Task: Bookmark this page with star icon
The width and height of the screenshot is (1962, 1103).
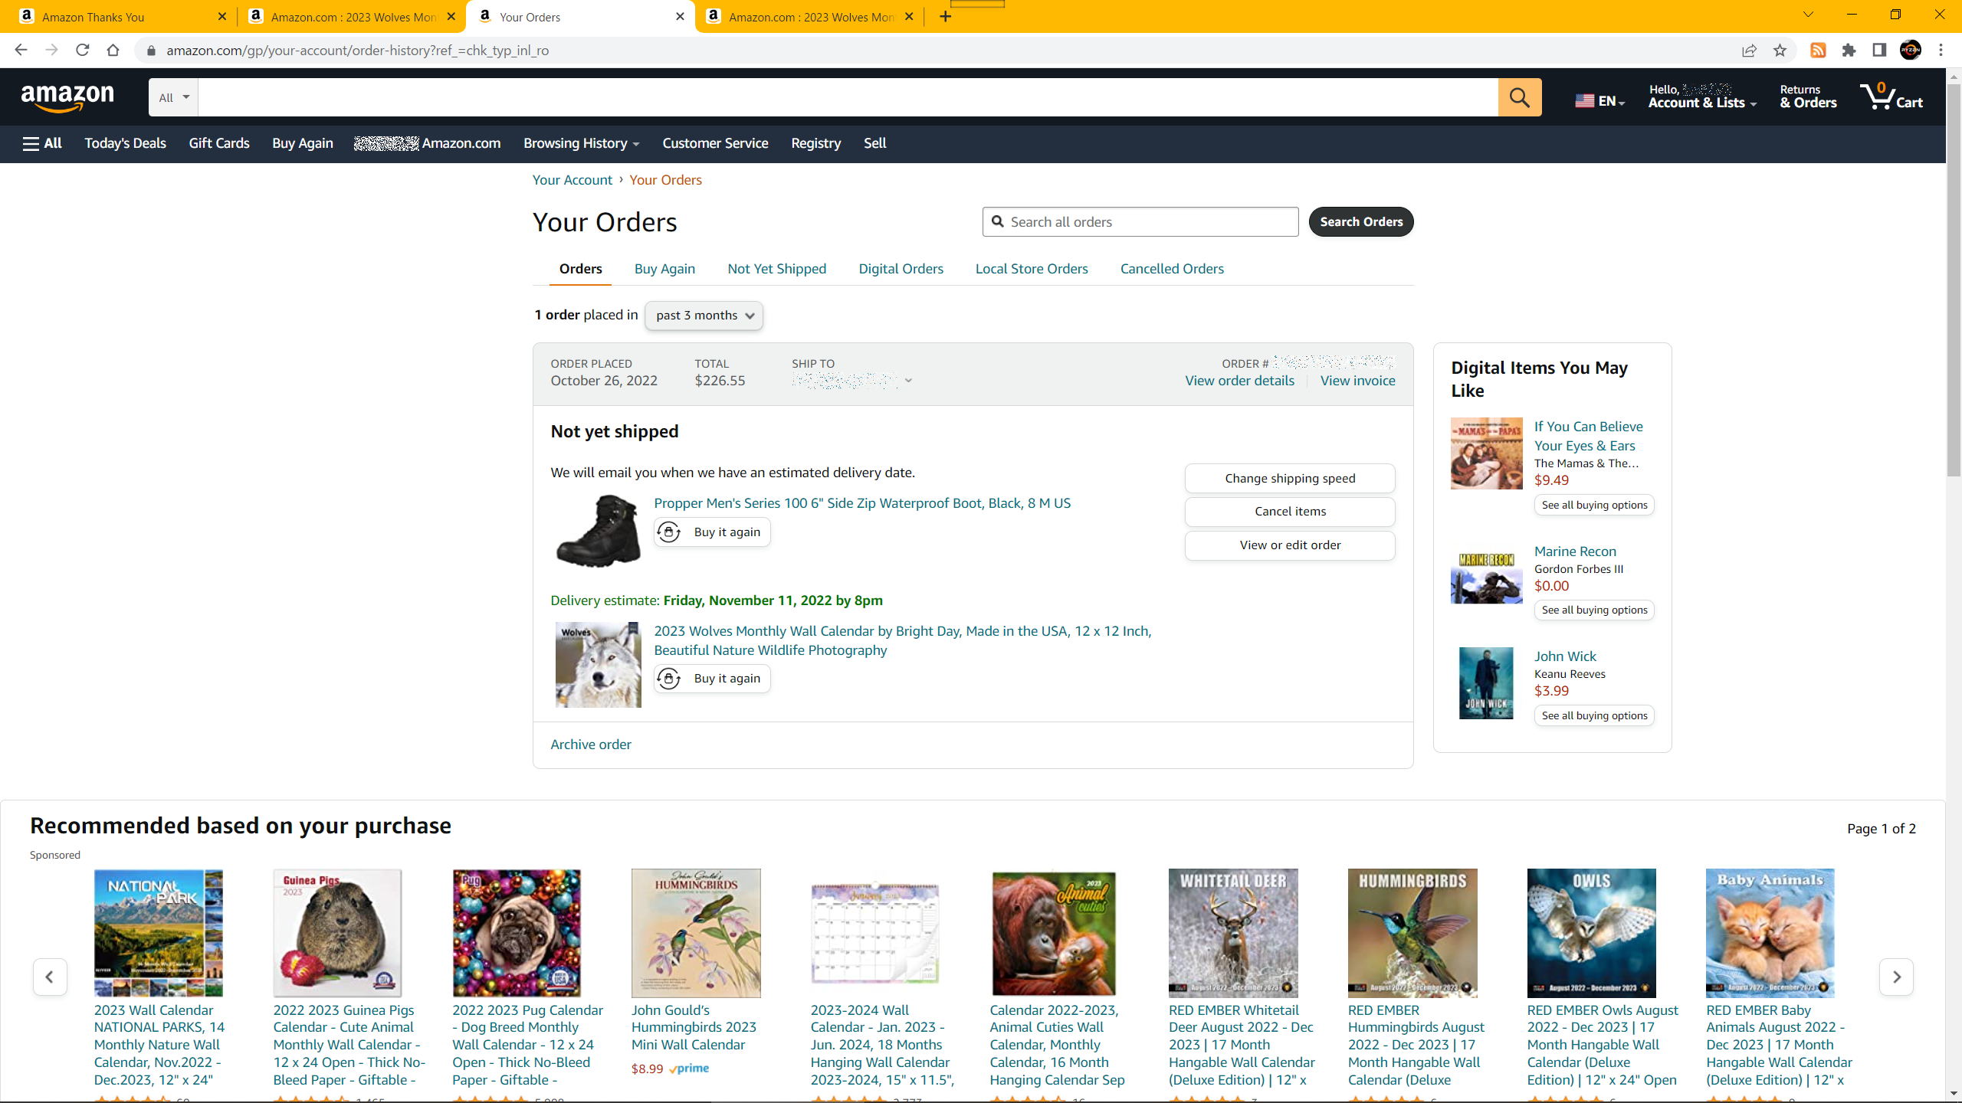Action: 1780,51
